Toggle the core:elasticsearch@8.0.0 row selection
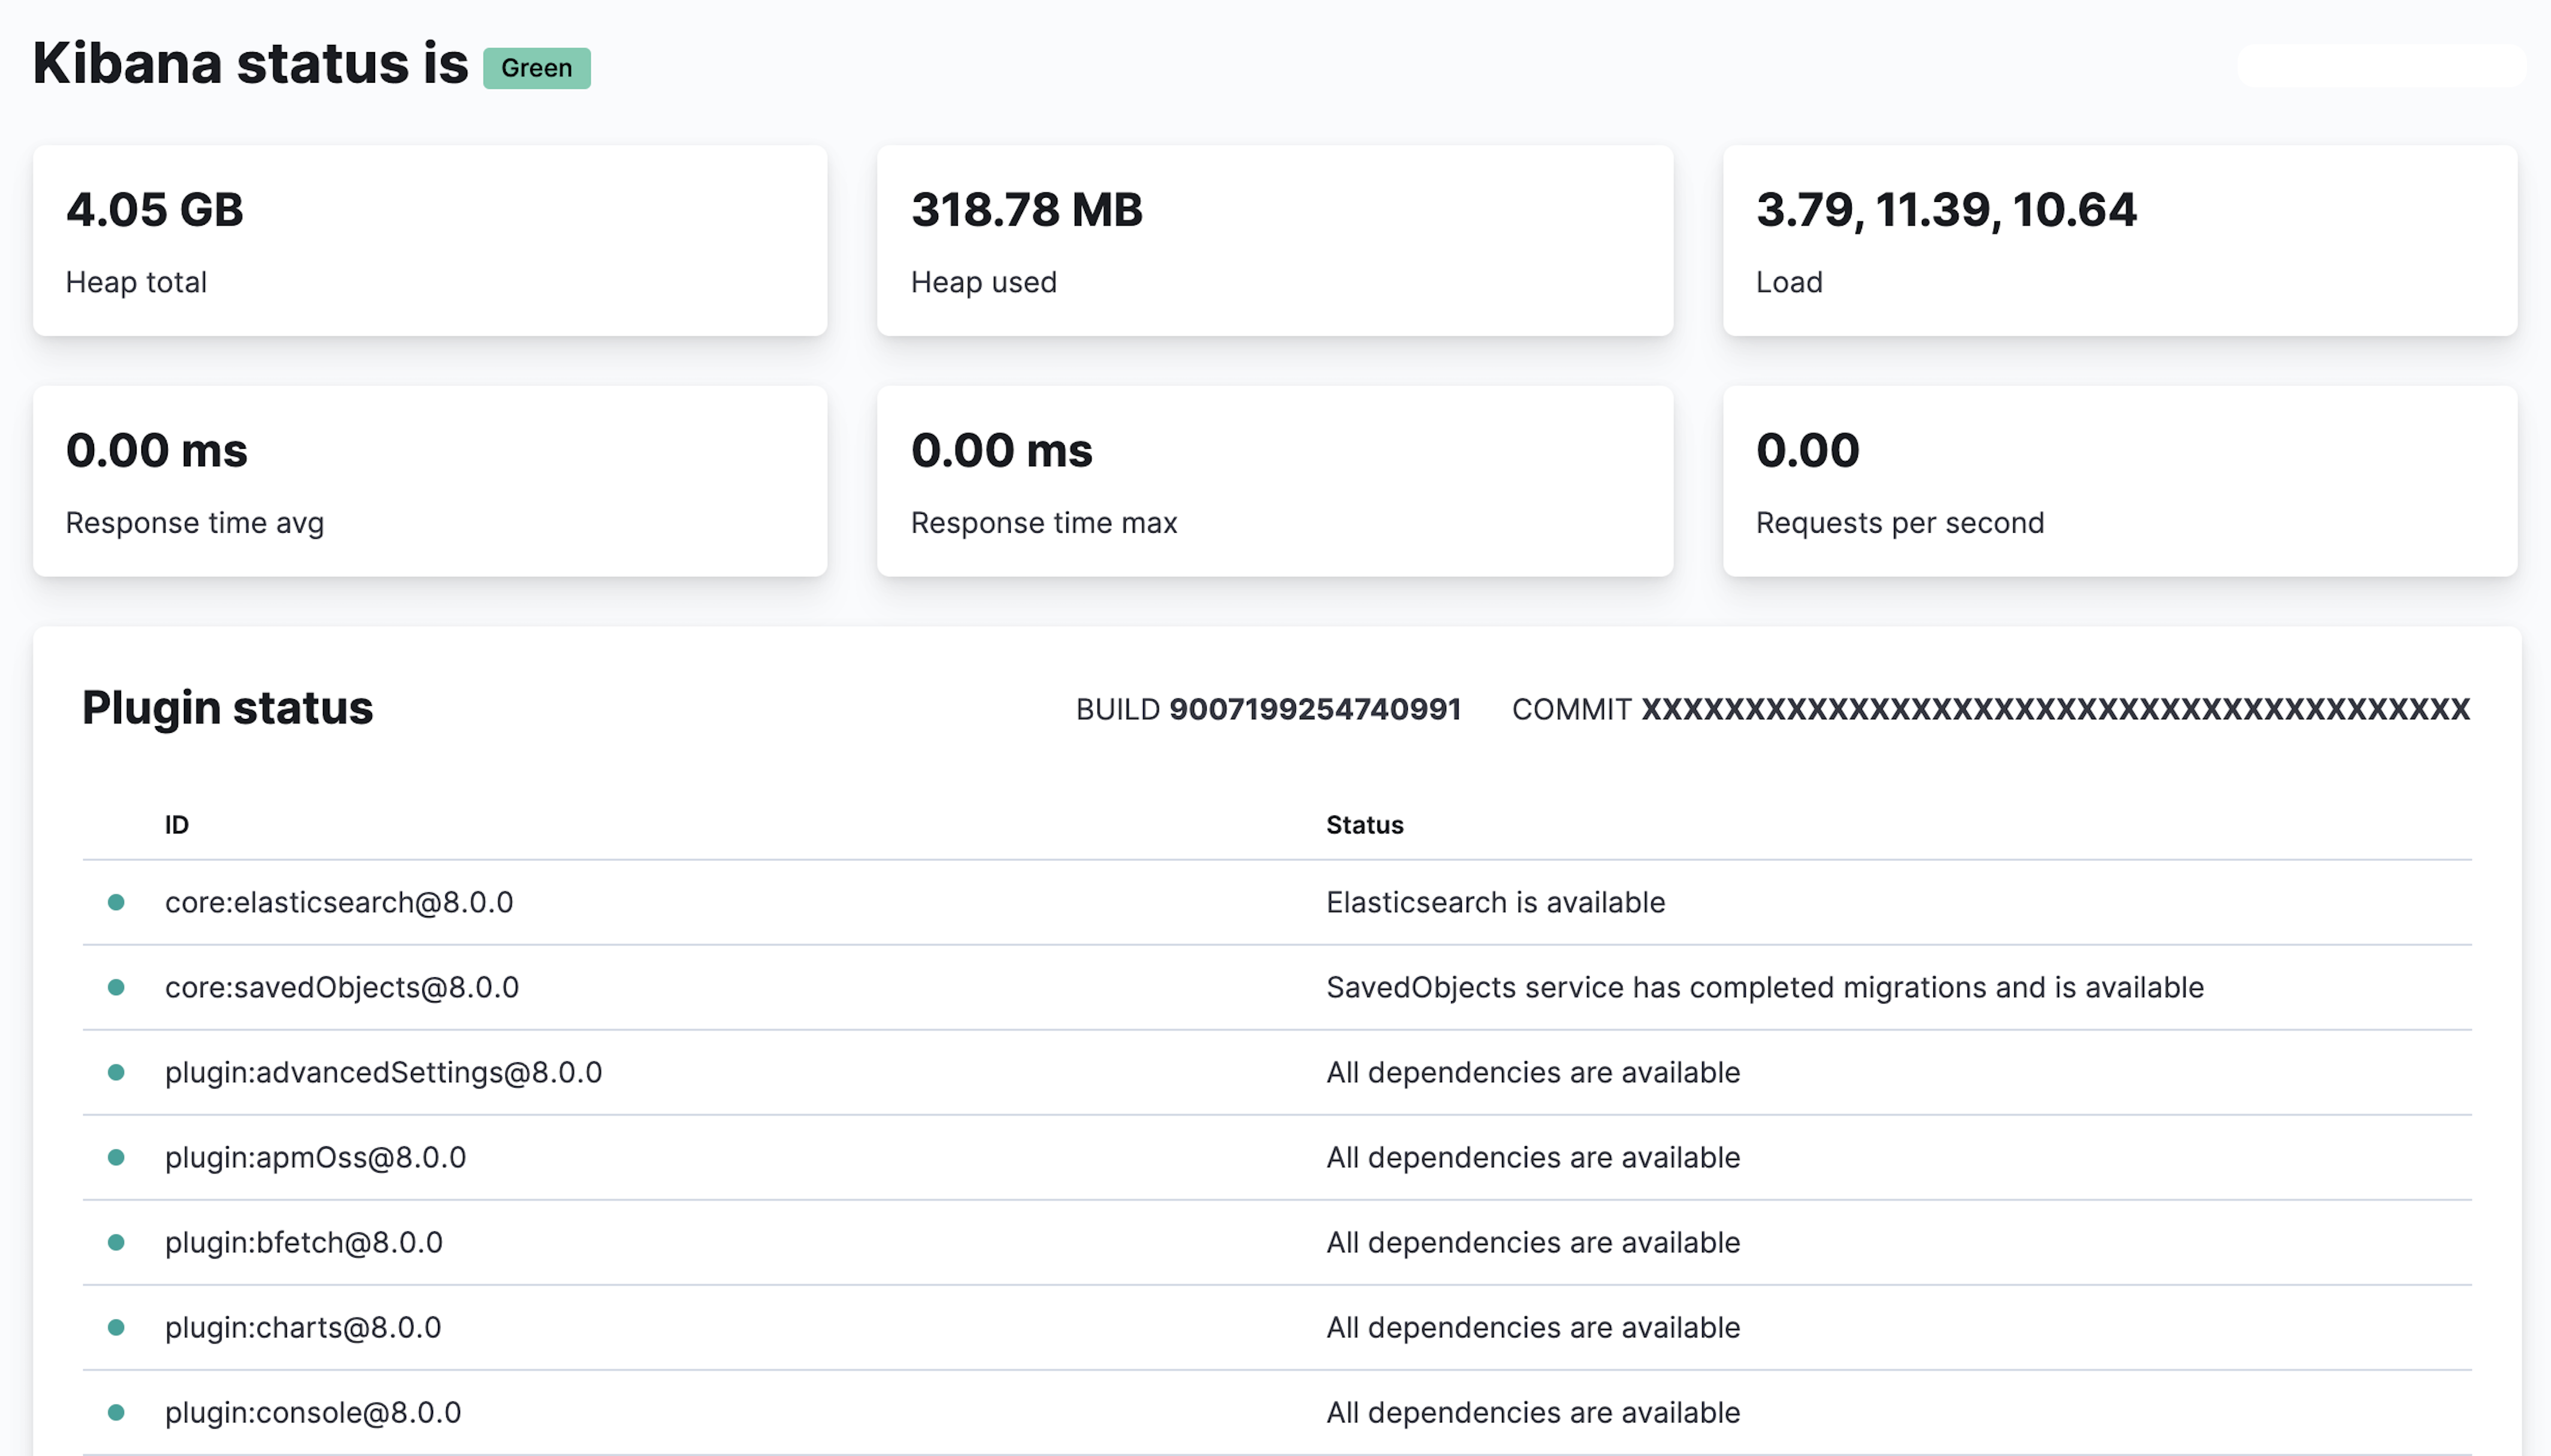 (340, 902)
